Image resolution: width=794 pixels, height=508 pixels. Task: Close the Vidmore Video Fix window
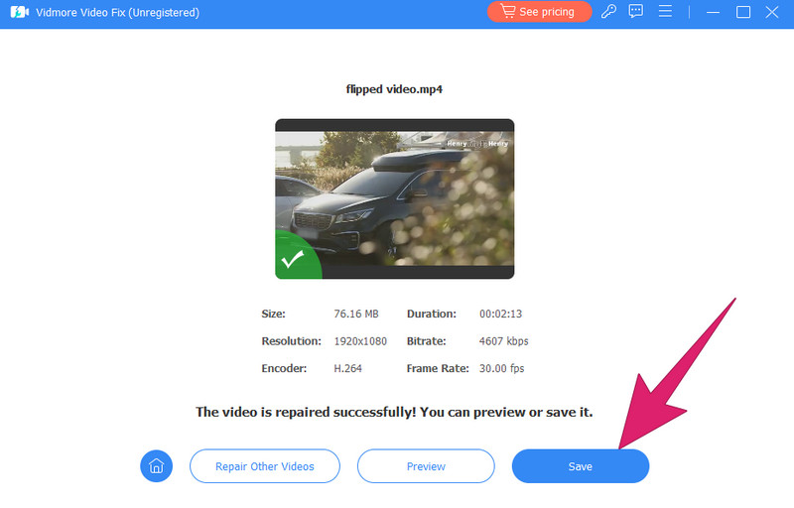(x=772, y=12)
